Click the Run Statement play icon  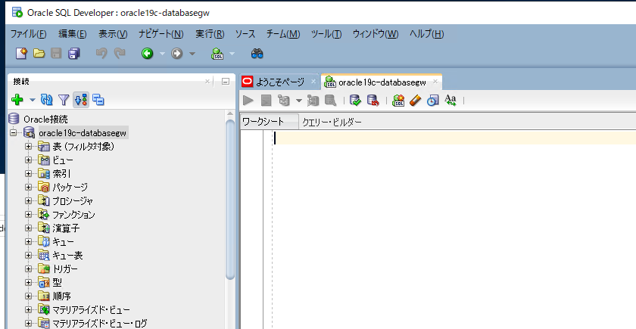248,100
